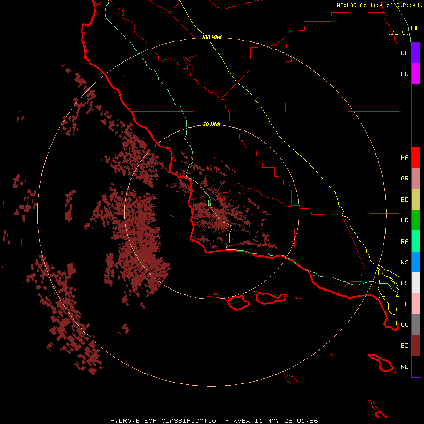Click the HA legend label
The image size is (424, 424).
(404, 158)
